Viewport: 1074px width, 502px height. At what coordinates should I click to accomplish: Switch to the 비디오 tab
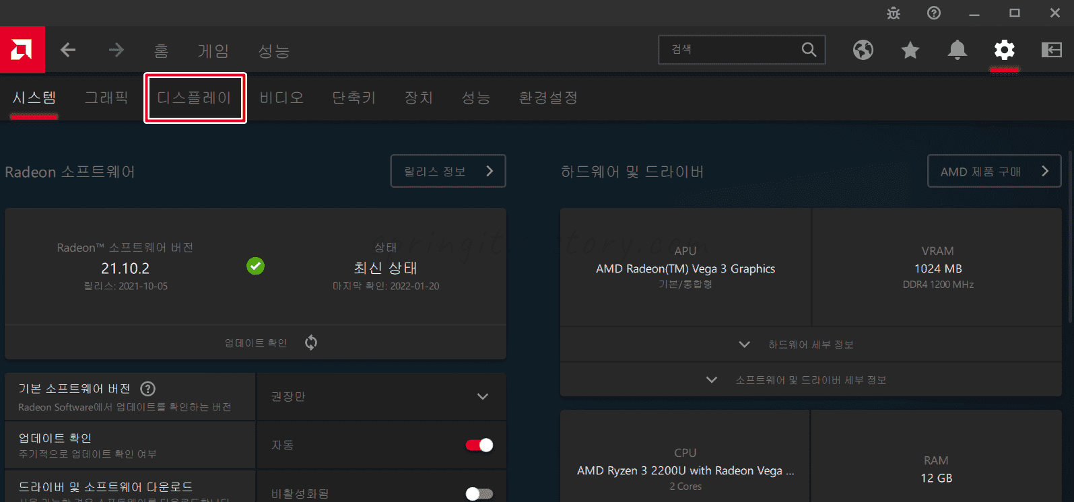282,98
